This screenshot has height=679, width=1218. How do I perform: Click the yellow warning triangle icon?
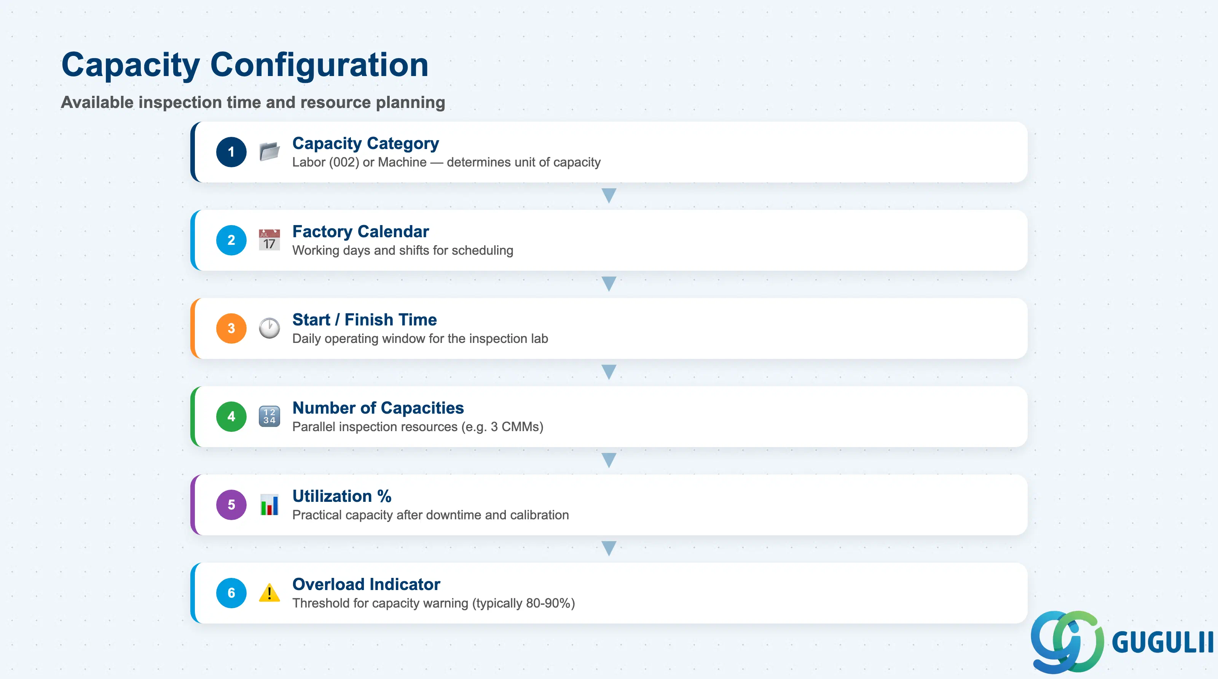(269, 593)
